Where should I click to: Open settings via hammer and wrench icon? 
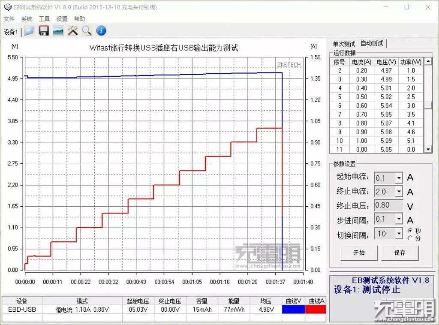[x=73, y=31]
